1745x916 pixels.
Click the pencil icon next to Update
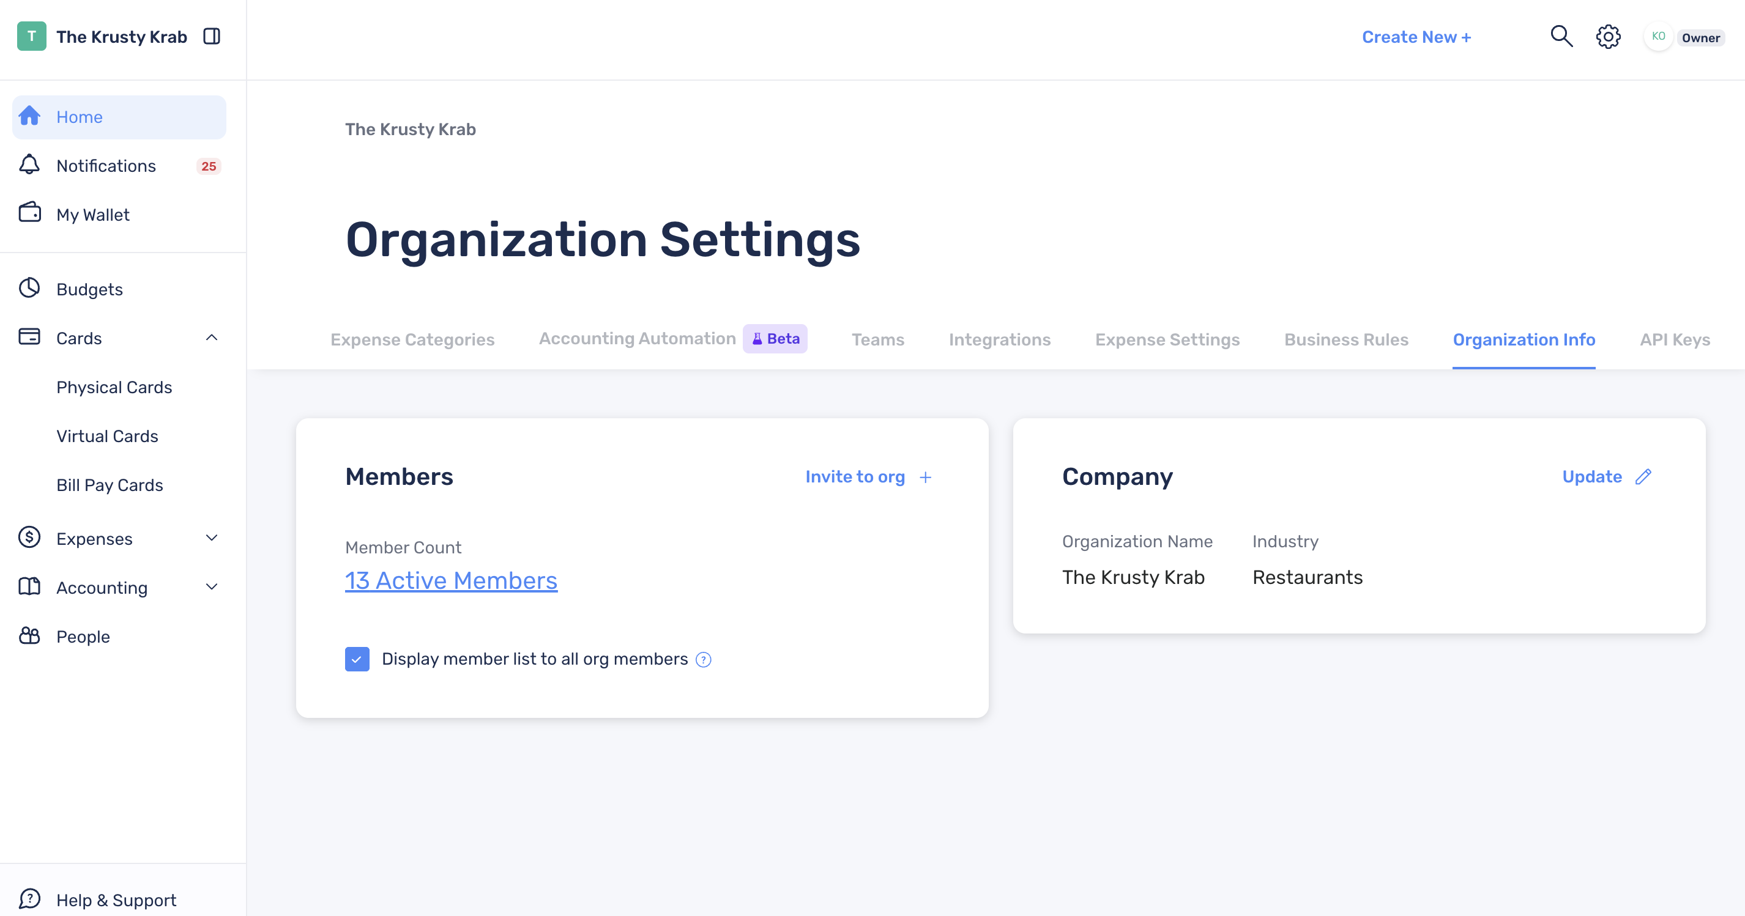[1643, 476]
